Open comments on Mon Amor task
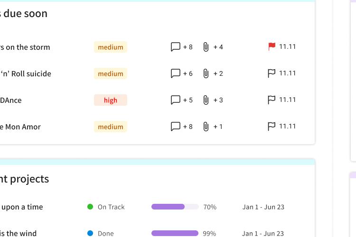Viewport: 356px width, 237px height. pos(176,127)
